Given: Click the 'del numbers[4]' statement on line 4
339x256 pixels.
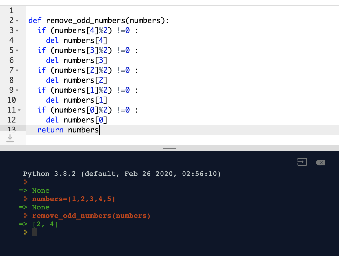Looking at the screenshot, I should pos(76,41).
